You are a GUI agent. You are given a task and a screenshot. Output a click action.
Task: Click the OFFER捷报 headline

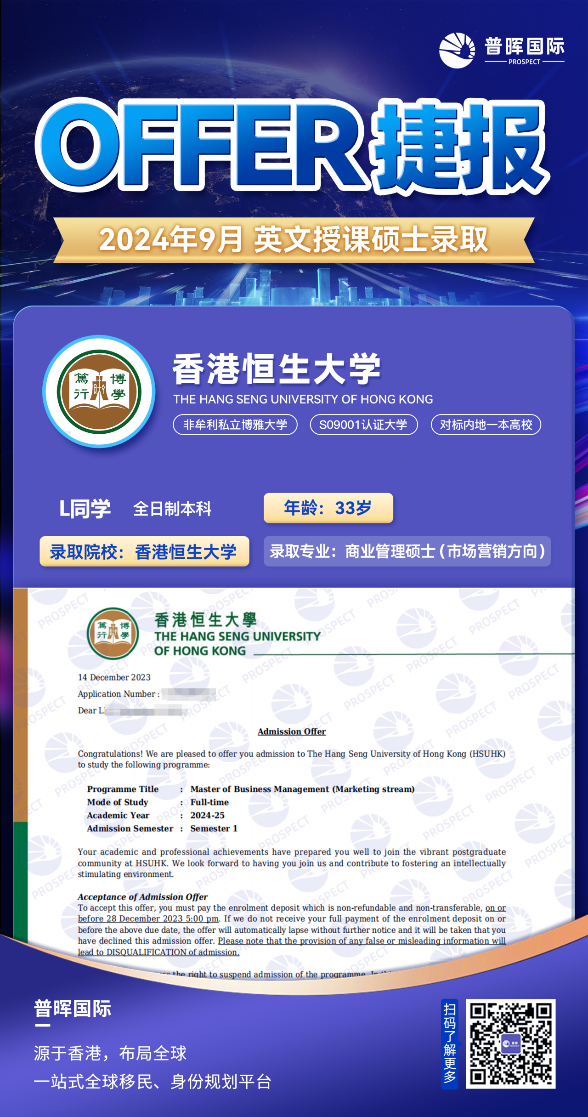[x=293, y=146]
